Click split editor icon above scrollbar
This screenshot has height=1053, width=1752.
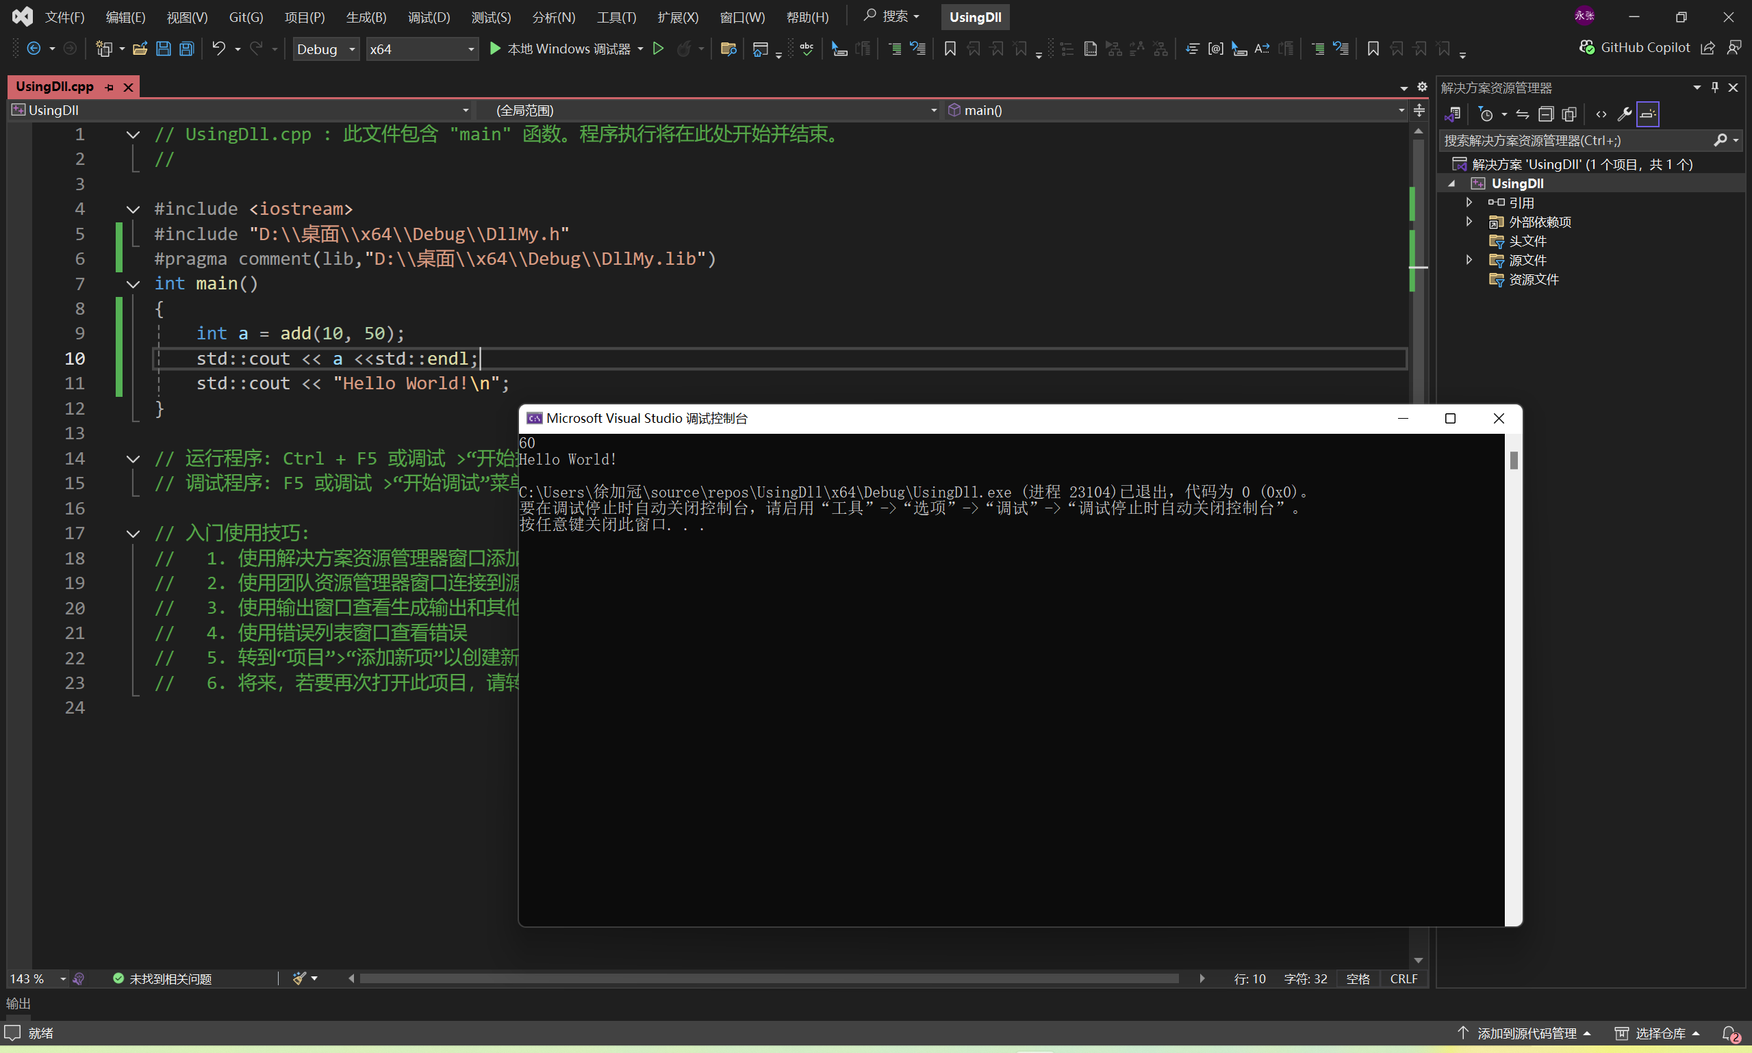pos(1419,110)
